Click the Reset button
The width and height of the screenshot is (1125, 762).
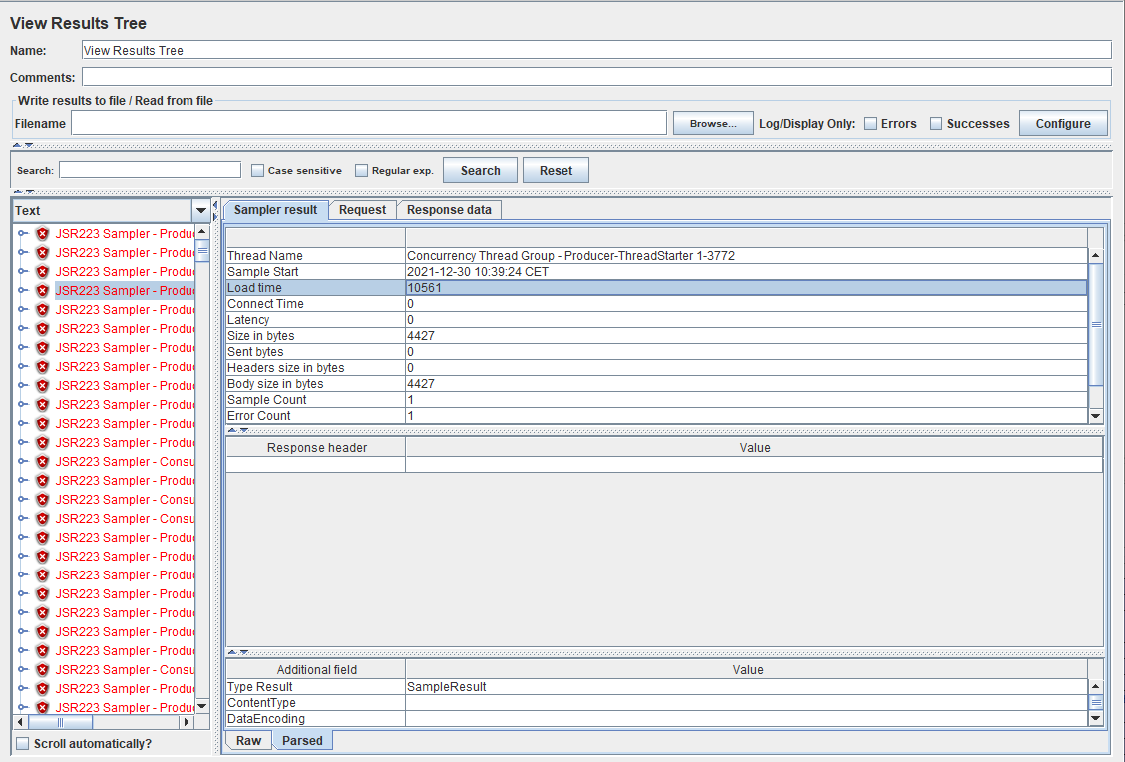click(x=557, y=170)
